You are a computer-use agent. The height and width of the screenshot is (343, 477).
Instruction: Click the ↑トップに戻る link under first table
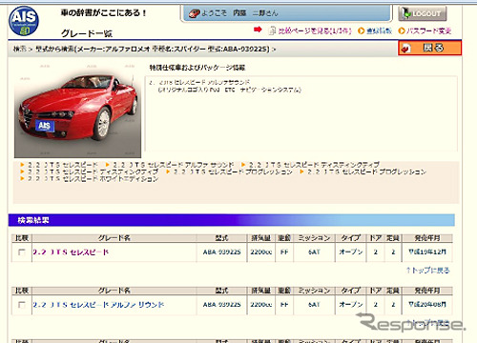tap(427, 271)
